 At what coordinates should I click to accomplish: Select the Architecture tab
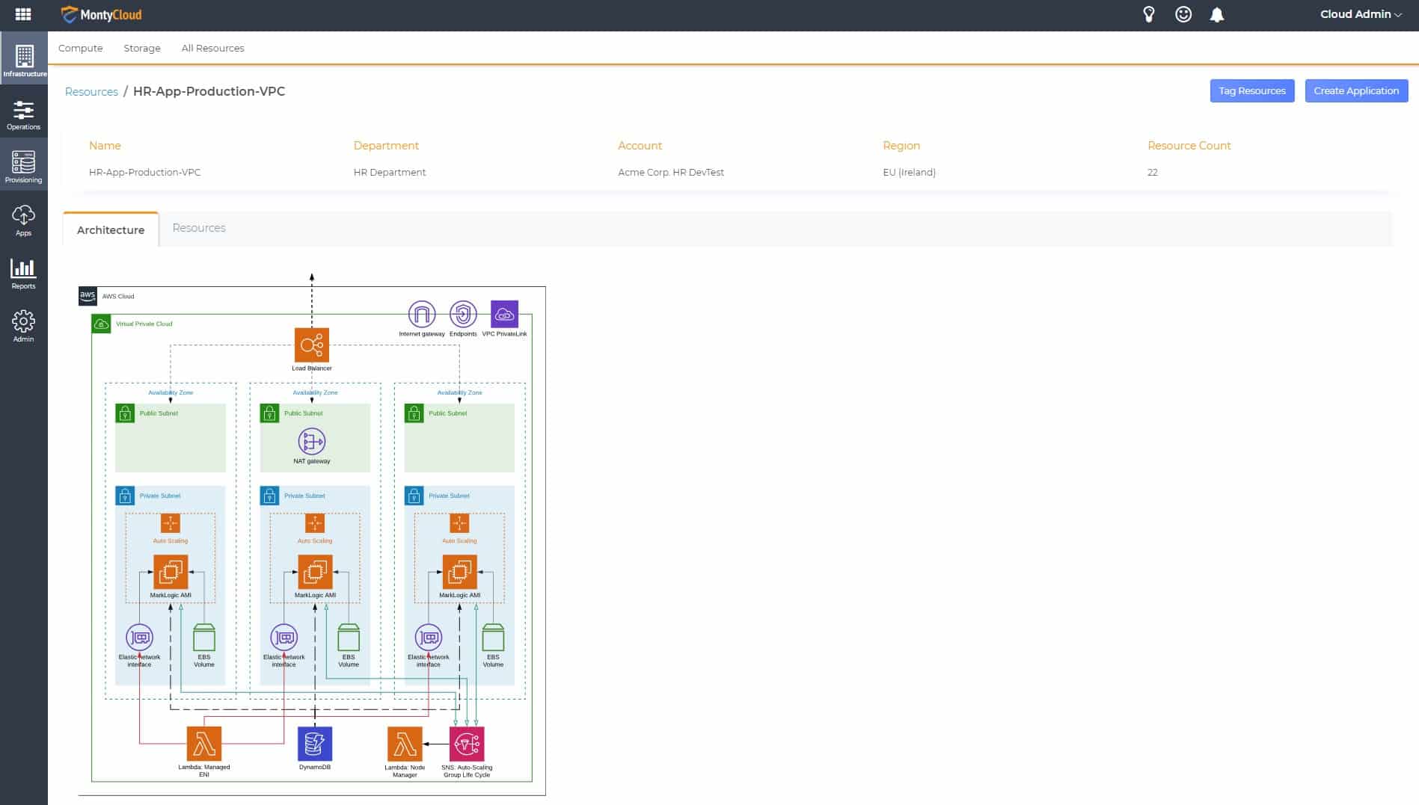pyautogui.click(x=111, y=230)
